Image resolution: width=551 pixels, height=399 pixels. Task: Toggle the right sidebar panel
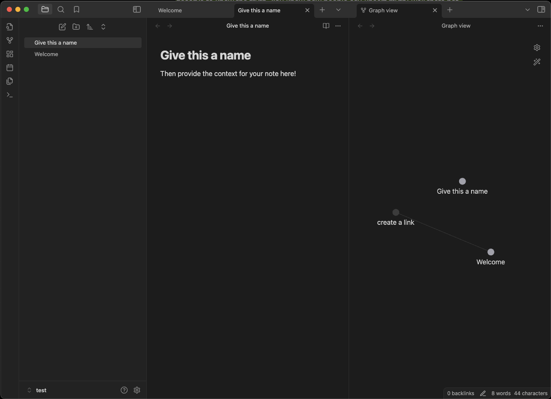(541, 9)
